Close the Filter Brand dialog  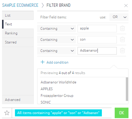(x=126, y=6)
